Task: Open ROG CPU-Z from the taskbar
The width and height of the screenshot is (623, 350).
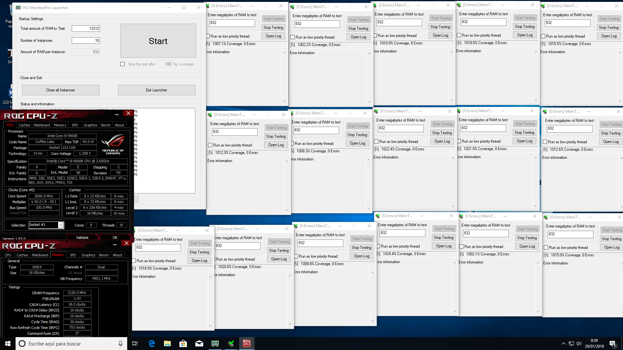Action: 247,344
